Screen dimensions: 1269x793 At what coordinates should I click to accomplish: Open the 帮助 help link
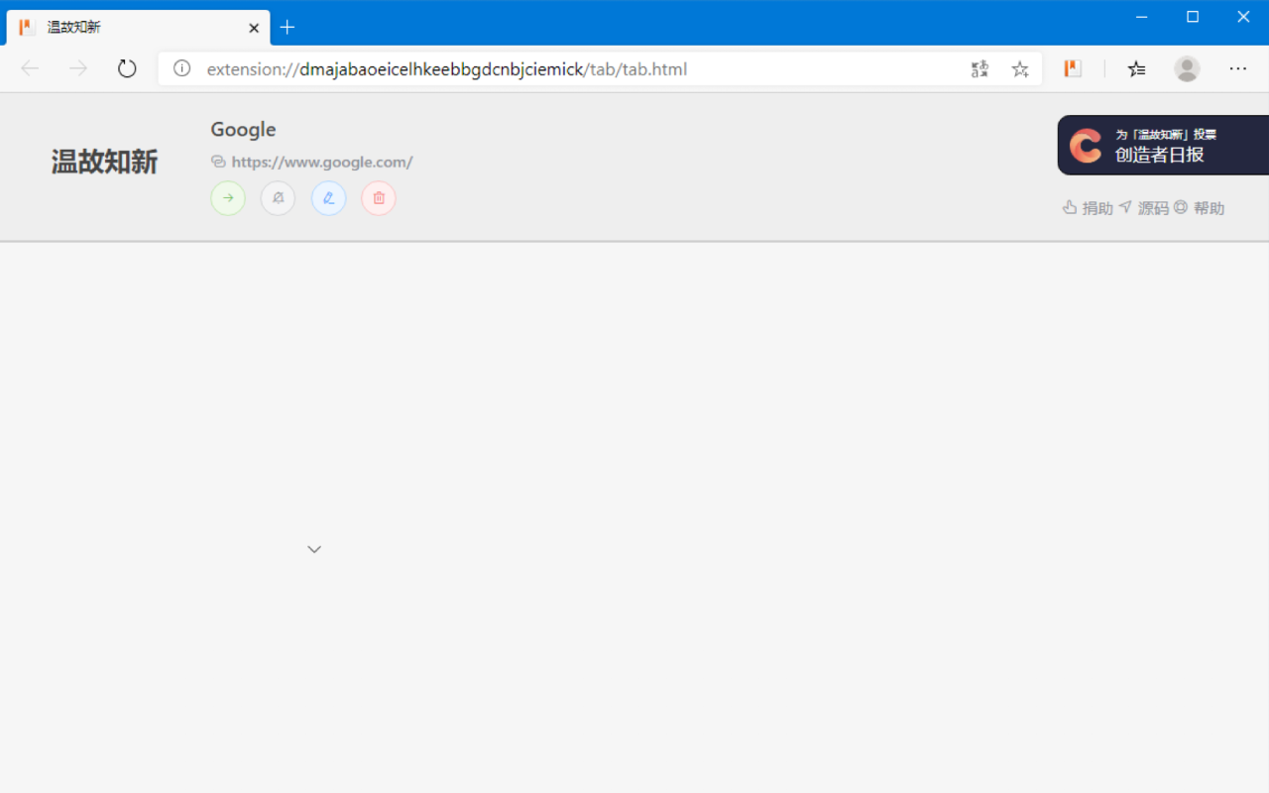pos(1199,208)
